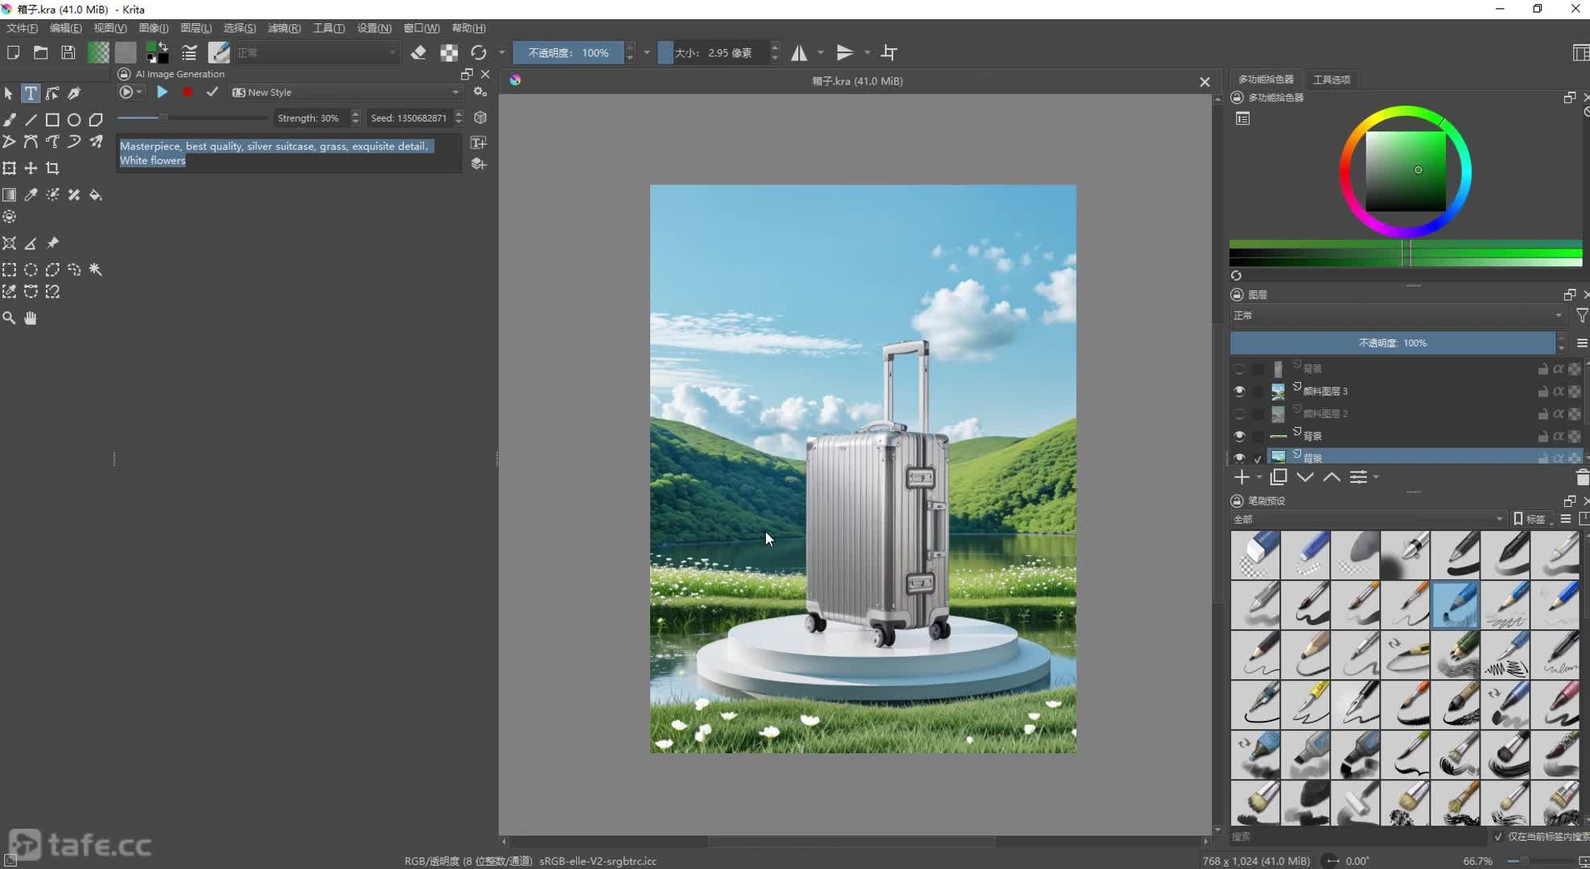The width and height of the screenshot is (1590, 869).
Task: Toggle 仅在当前标签内搜索 checkbox
Action: click(1498, 837)
